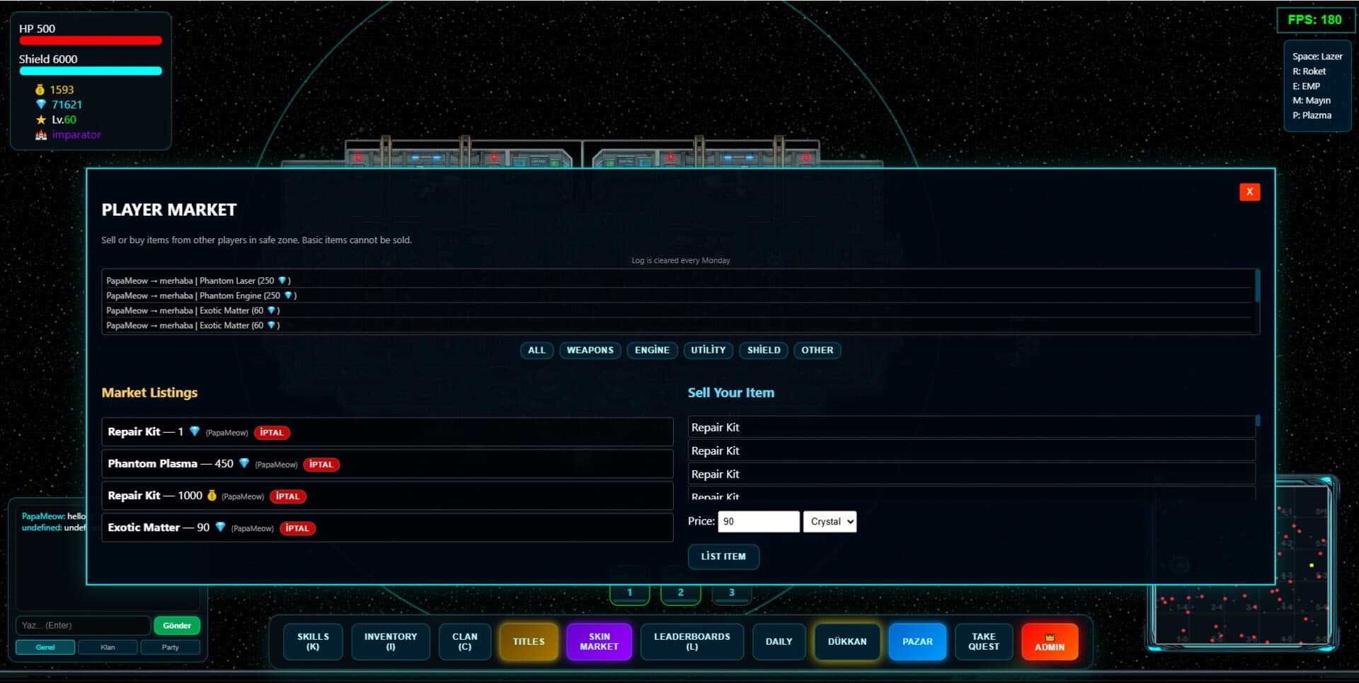This screenshot has height=683, width=1359.
Task: Show ALL market categories
Action: [537, 350]
